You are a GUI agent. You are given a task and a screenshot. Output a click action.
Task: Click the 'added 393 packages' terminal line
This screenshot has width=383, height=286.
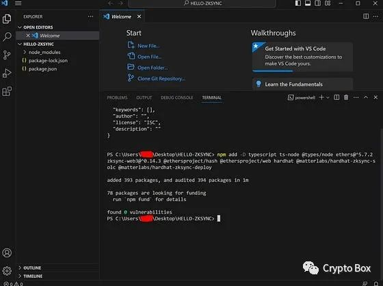[178, 180]
